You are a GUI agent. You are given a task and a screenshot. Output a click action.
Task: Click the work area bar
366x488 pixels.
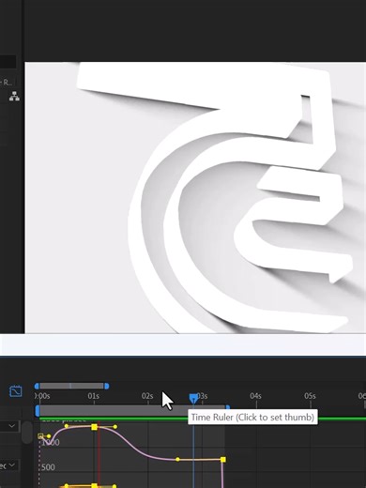[x=132, y=411]
